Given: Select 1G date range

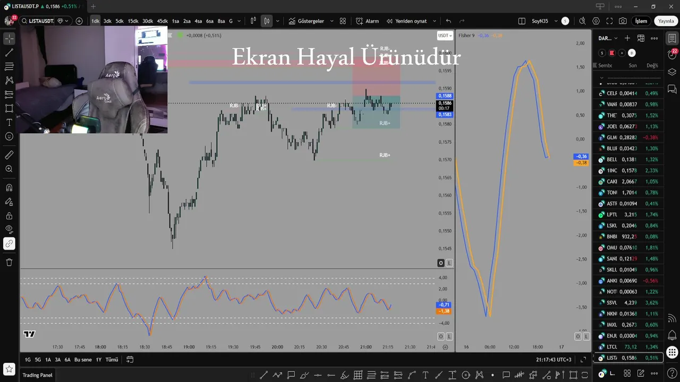Looking at the screenshot, I should pyautogui.click(x=28, y=360).
